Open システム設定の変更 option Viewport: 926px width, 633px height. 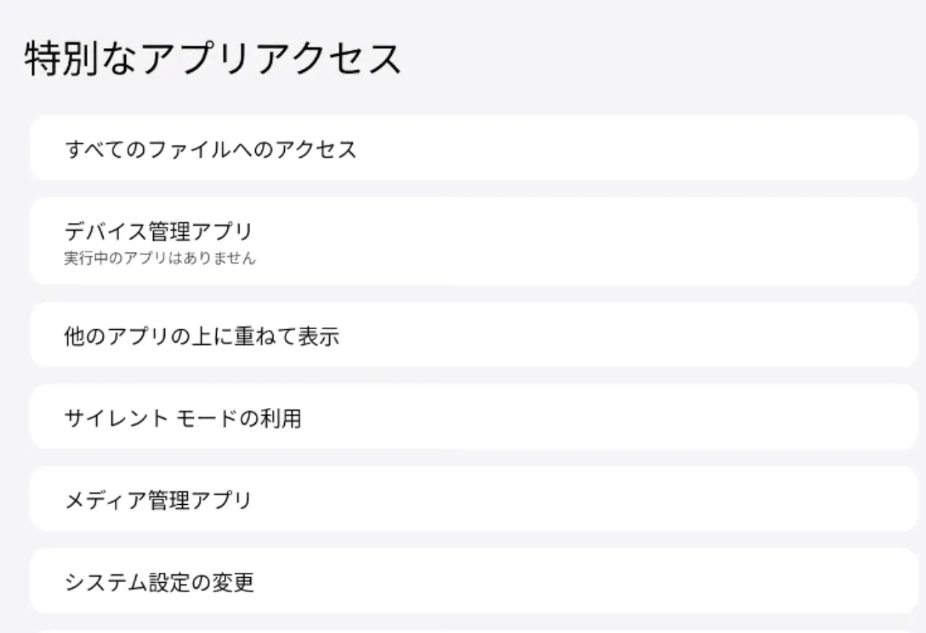[159, 583]
